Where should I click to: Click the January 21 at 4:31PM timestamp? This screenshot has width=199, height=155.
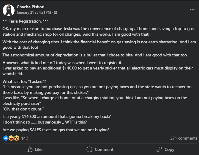click(34, 12)
